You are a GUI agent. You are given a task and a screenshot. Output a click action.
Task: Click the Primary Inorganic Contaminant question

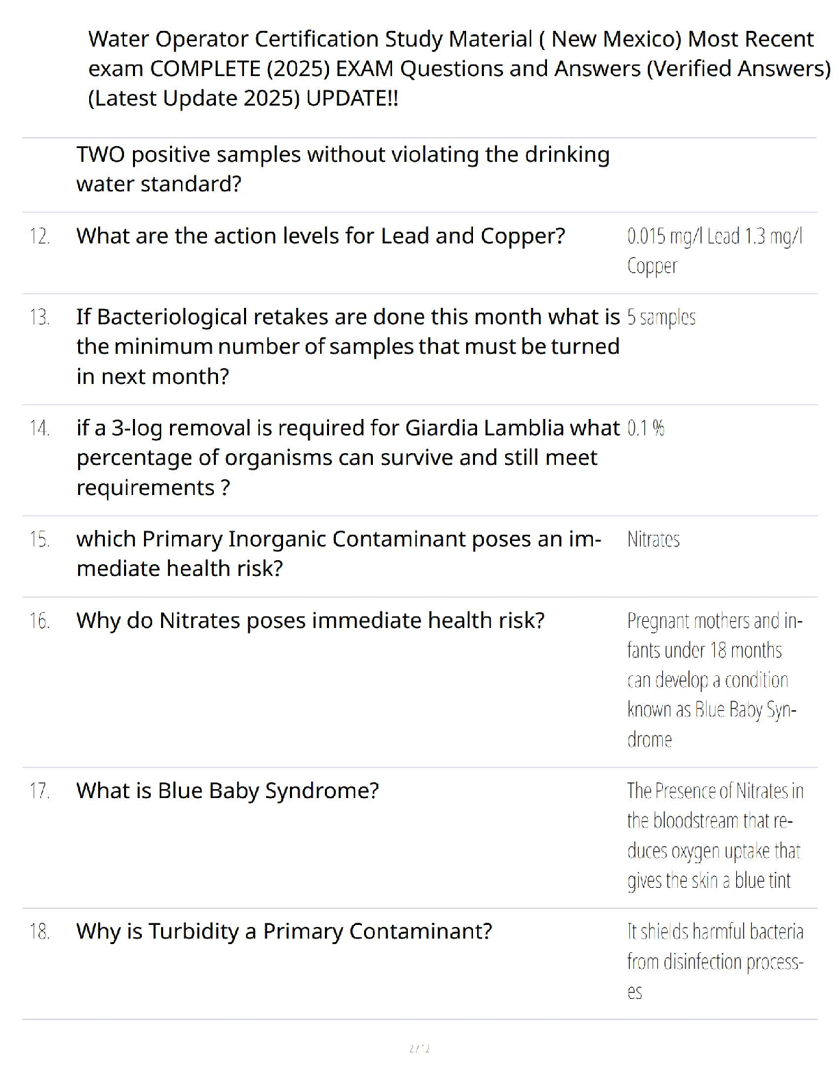pyautogui.click(x=339, y=553)
